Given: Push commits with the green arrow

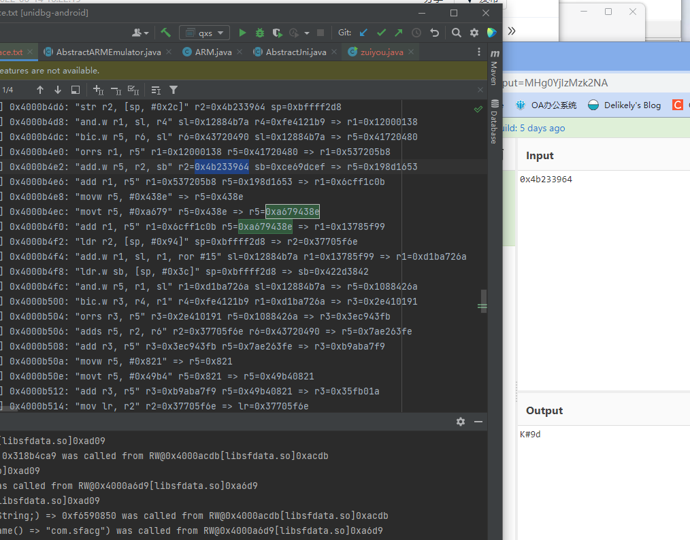Looking at the screenshot, I should (399, 33).
